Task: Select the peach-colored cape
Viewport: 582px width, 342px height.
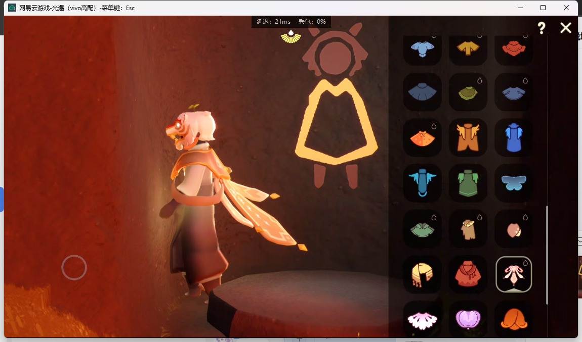Action: [x=514, y=229]
